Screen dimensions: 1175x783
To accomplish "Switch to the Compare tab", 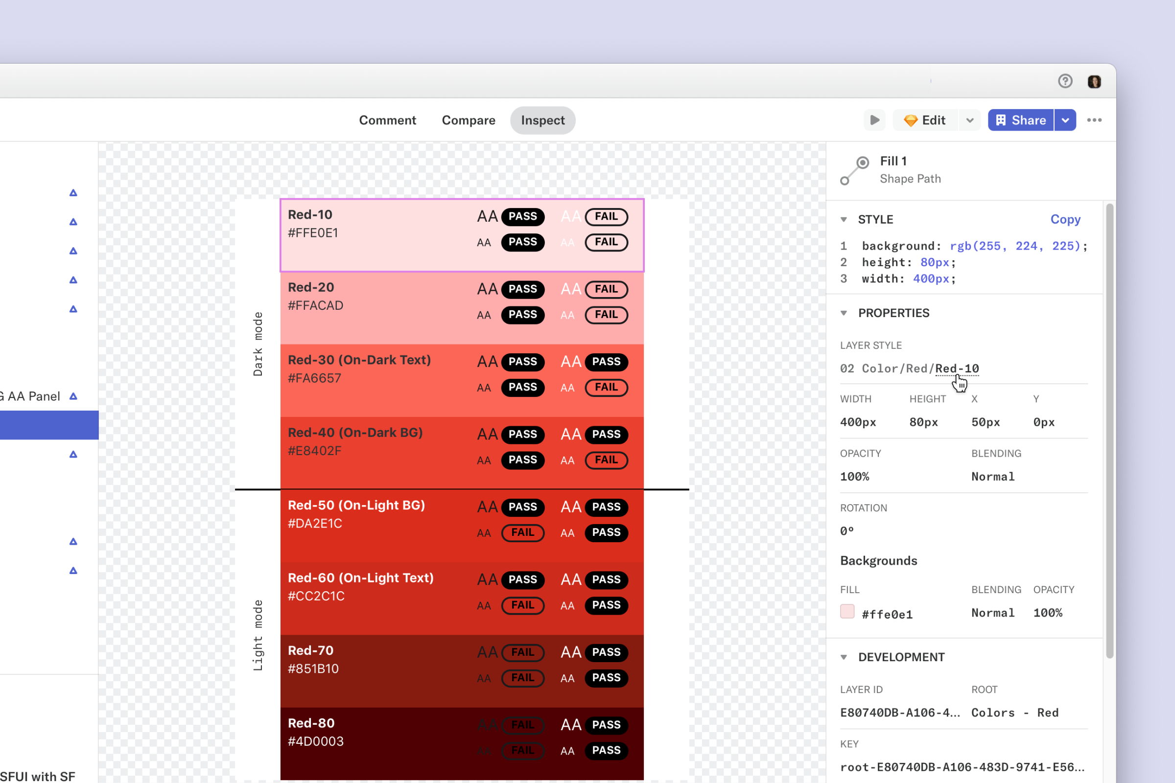I will point(469,120).
